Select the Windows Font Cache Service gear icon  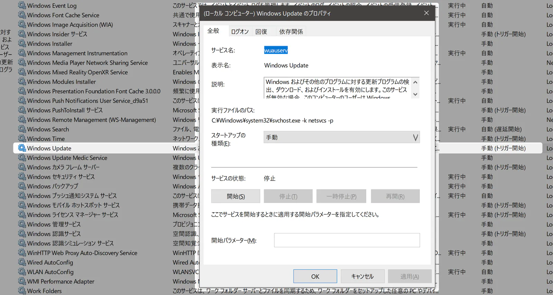[22, 15]
